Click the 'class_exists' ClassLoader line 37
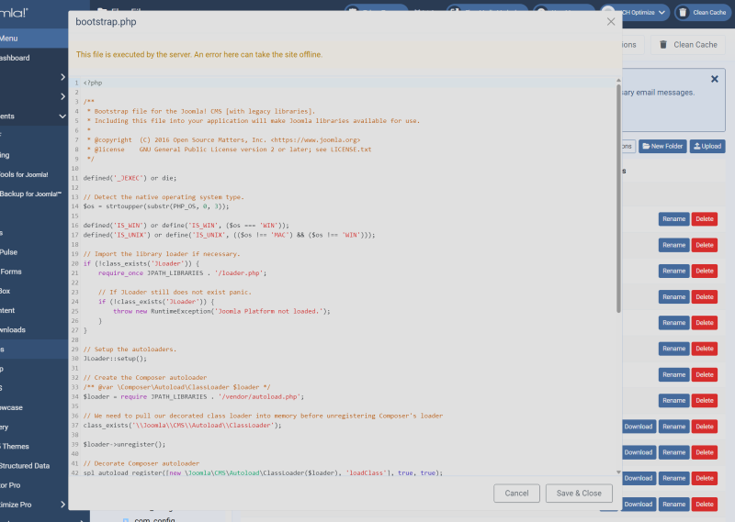Viewport: 735px width, 522px height. (182, 426)
